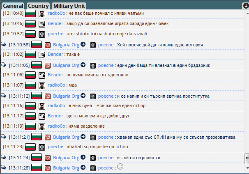Viewport: 249px width, 174px height.
Task: Open the Country chat tab
Action: tap(38, 6)
